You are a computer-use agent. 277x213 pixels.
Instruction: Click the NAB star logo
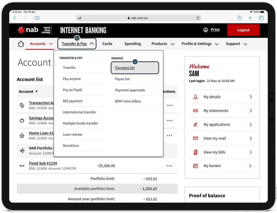[x=21, y=30]
